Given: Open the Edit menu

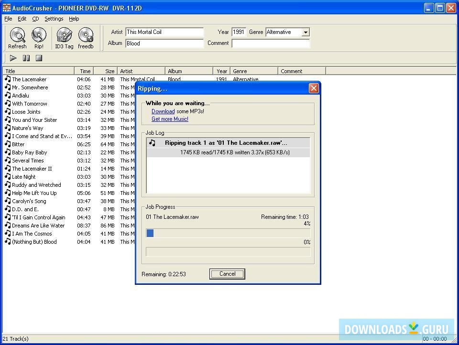Looking at the screenshot, I should click(22, 19).
